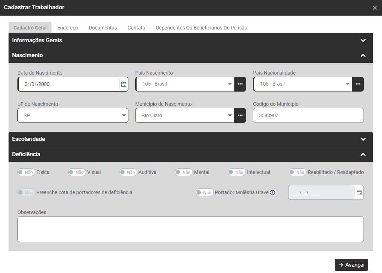The image size is (382, 273).
Task: Click into the Observações text area
Action: (x=190, y=229)
